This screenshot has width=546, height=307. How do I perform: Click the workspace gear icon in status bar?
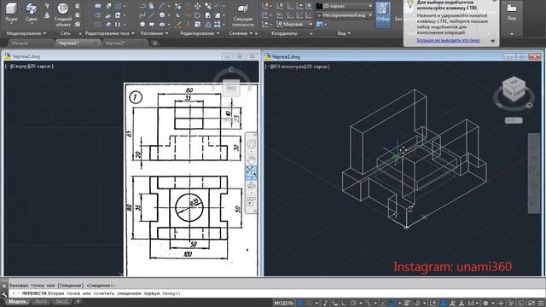[485, 304]
